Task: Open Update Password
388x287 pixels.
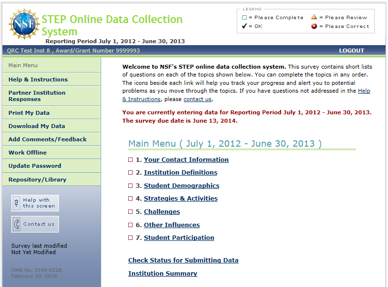Action: point(52,166)
